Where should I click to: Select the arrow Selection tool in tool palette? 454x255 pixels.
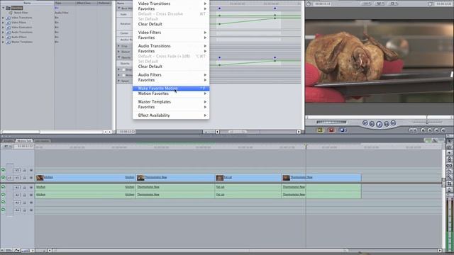point(449,141)
